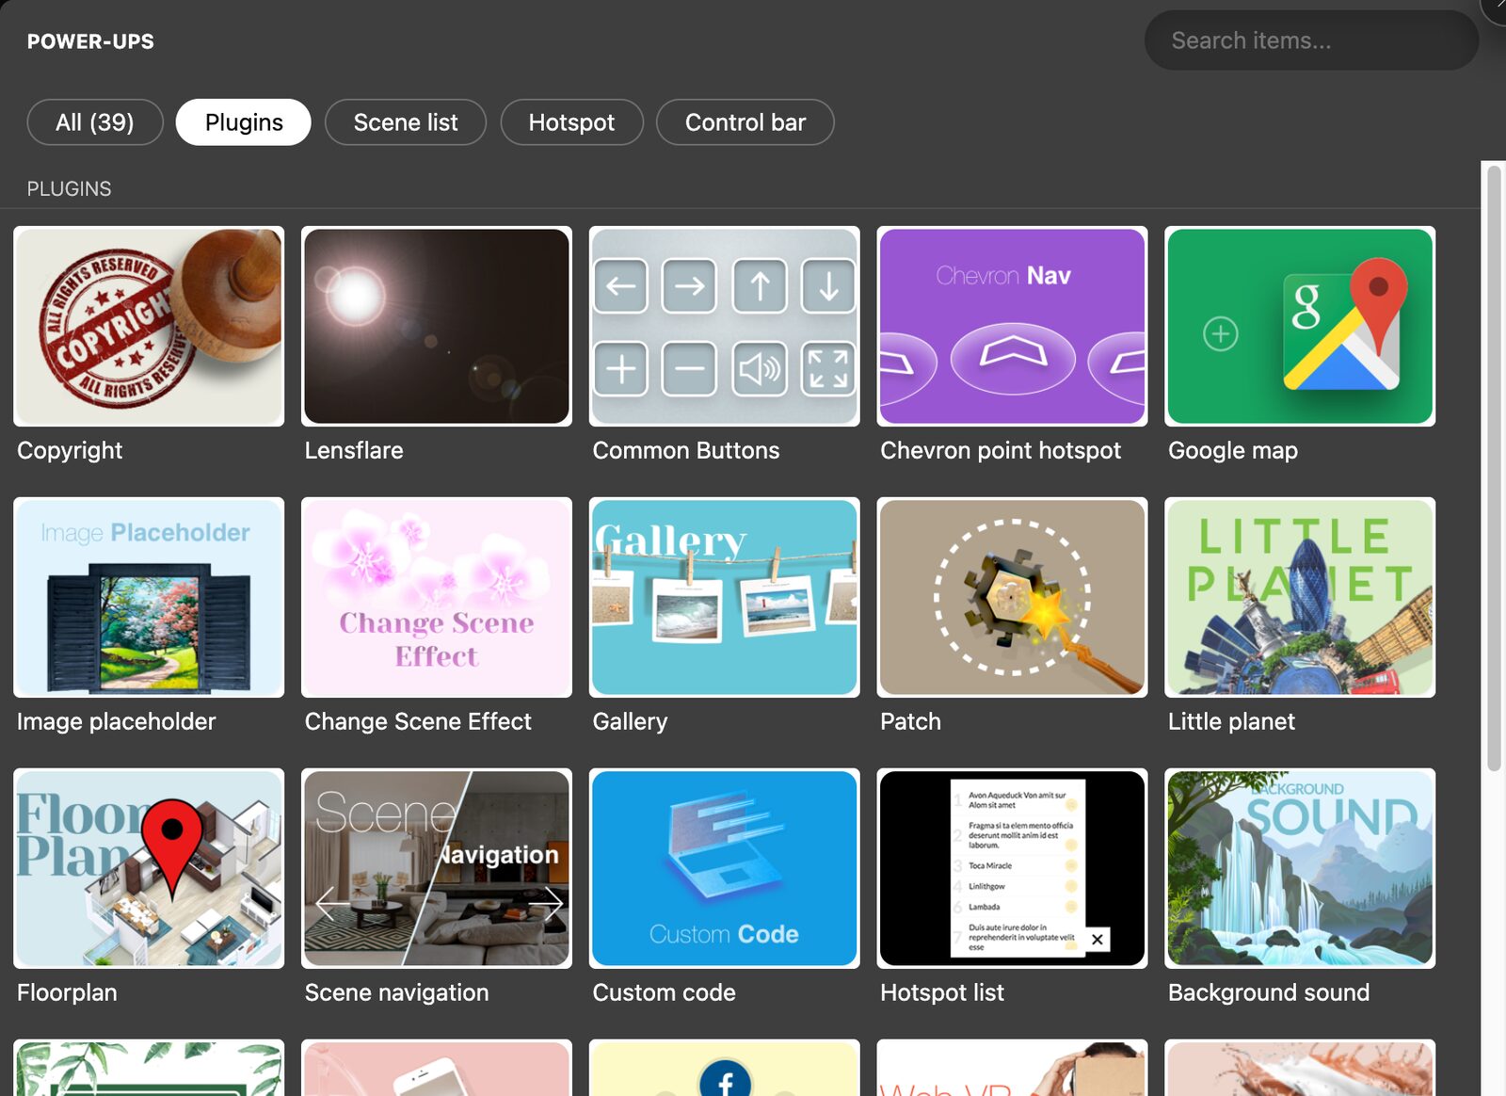Choose the Background sound plugin thumbnail
Image resolution: width=1506 pixels, height=1096 pixels.
point(1300,868)
